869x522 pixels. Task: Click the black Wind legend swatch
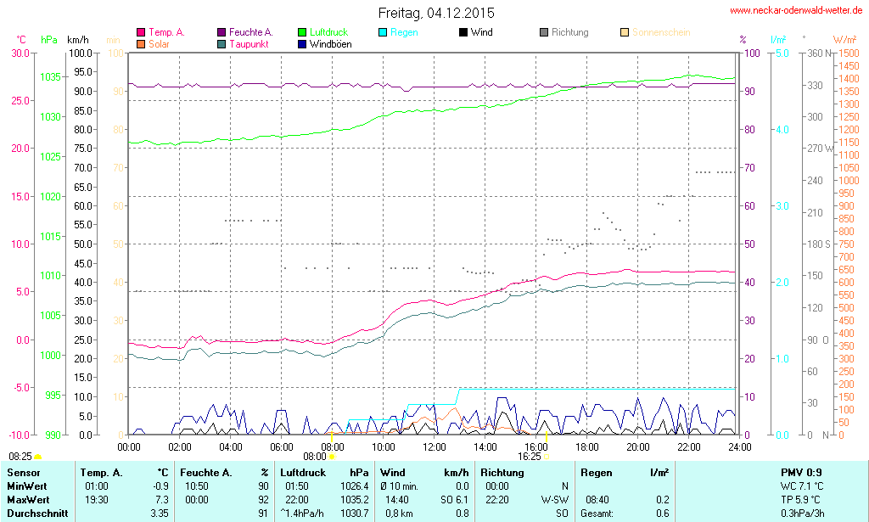(x=463, y=32)
